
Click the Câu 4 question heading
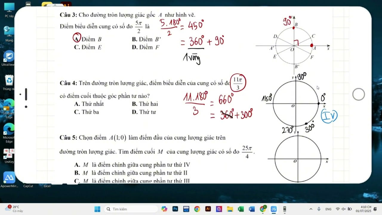[x=68, y=83]
